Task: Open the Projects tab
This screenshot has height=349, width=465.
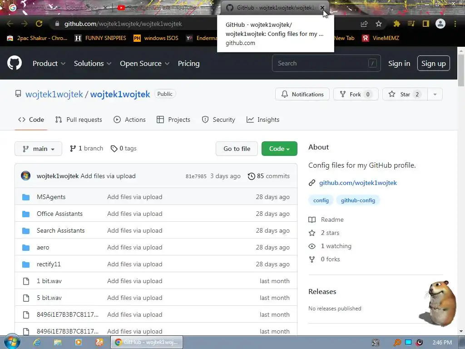Action: point(173,120)
